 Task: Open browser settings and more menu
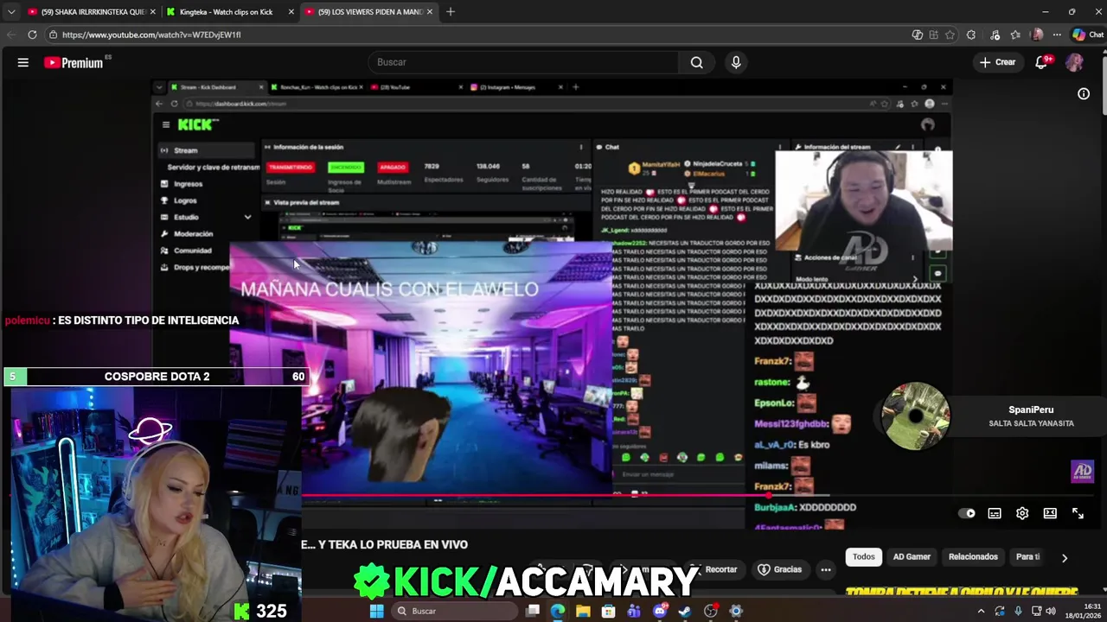click(1057, 35)
